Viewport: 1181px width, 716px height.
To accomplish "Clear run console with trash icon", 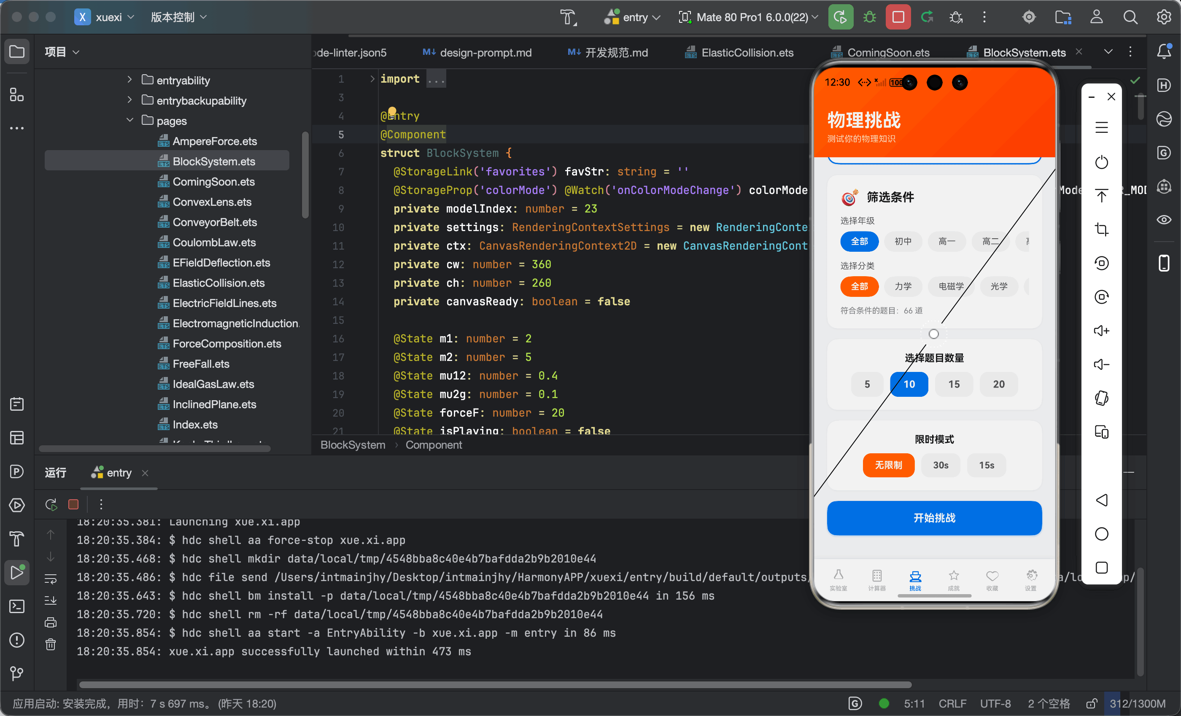I will click(x=51, y=645).
